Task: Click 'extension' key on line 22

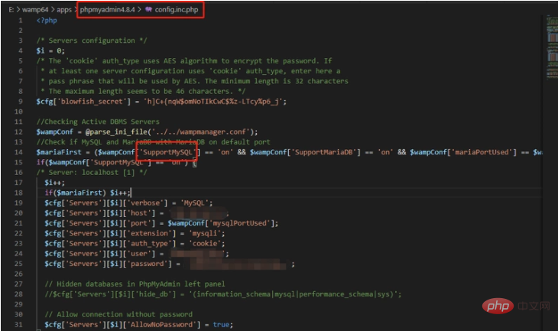Action: (150, 233)
